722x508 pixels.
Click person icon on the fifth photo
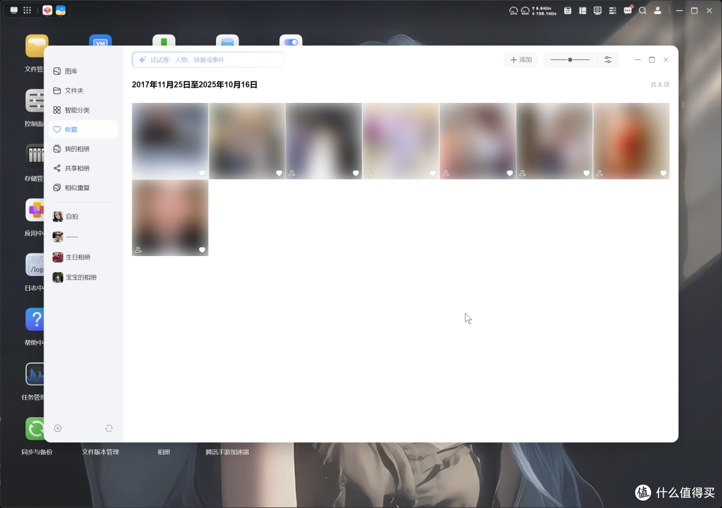coord(446,173)
